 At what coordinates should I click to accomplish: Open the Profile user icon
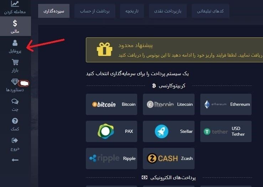click(15, 43)
